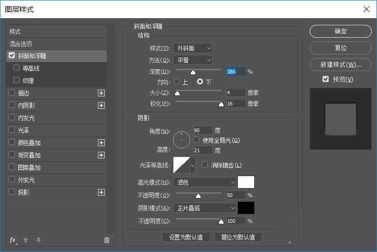Click the 新建样式(W)... button

tap(340, 64)
